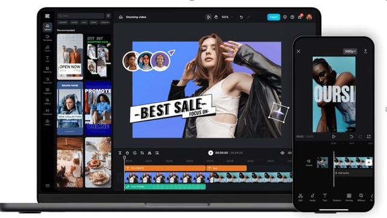Toggle the timeline preview eye icon
The width and height of the screenshot is (387, 218).
(282, 153)
